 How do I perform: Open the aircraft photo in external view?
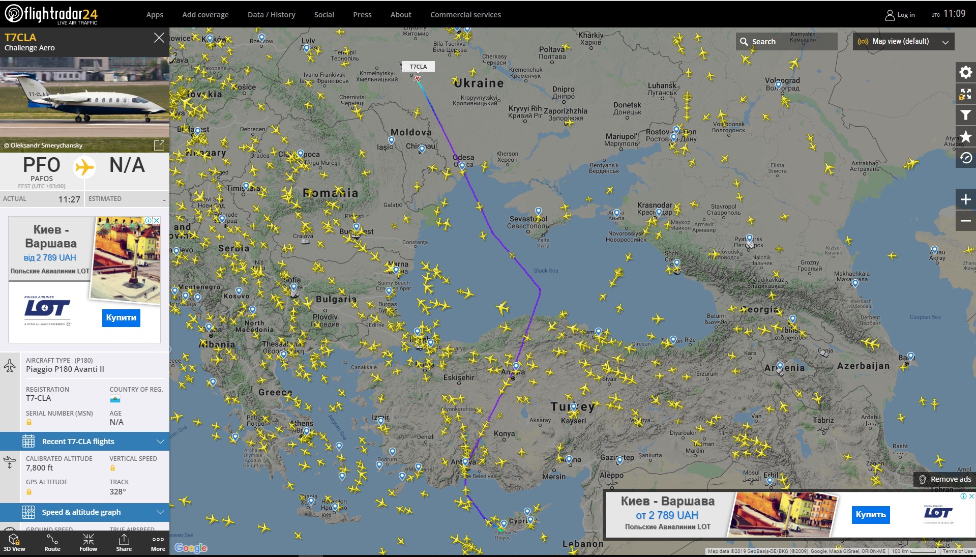(x=159, y=145)
